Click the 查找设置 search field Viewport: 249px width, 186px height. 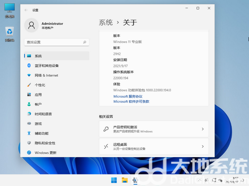coord(57,42)
